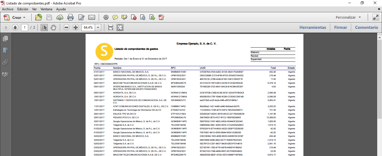The height and width of the screenshot is (156, 382).
Task: Click the zoom in plus button
Action: coord(76,28)
